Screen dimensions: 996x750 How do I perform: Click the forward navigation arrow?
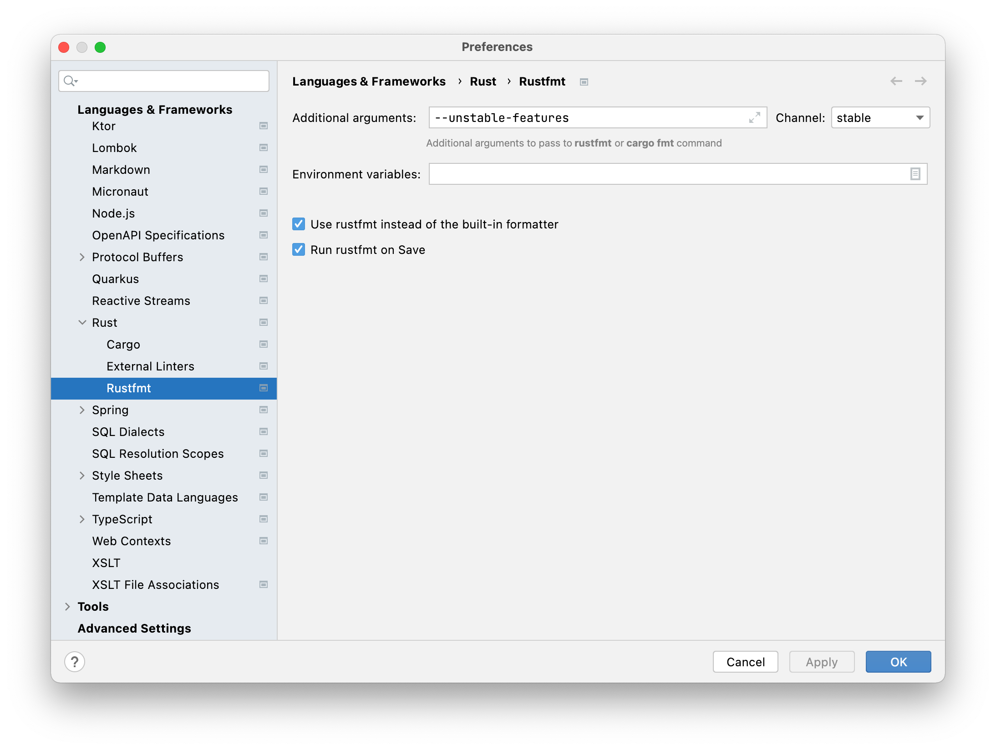coord(920,81)
